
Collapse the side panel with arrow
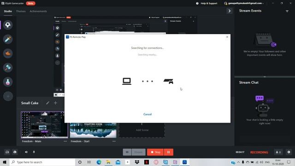[230, 11]
